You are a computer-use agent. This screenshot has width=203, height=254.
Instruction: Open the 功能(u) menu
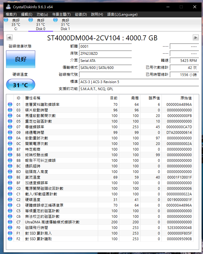click(42, 14)
